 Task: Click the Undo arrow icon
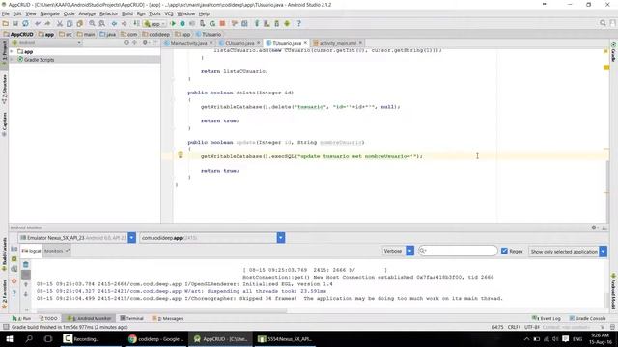[38, 23]
